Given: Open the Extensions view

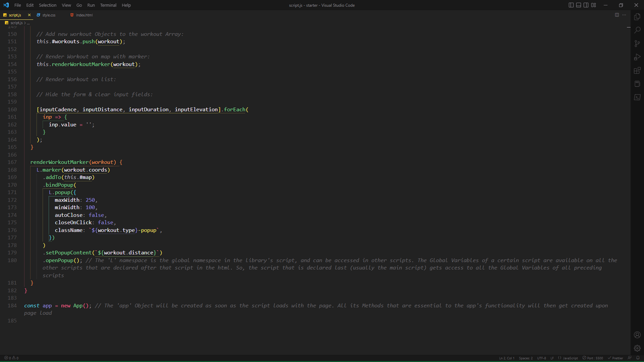Looking at the screenshot, I should 637,70.
